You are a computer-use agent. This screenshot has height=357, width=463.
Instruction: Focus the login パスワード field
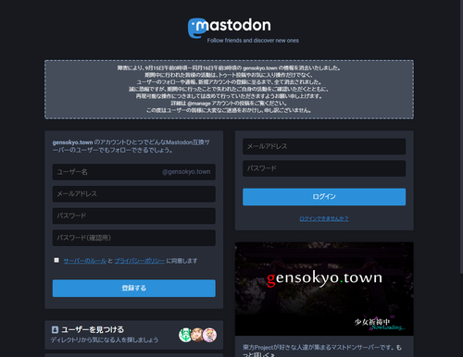pos(324,168)
